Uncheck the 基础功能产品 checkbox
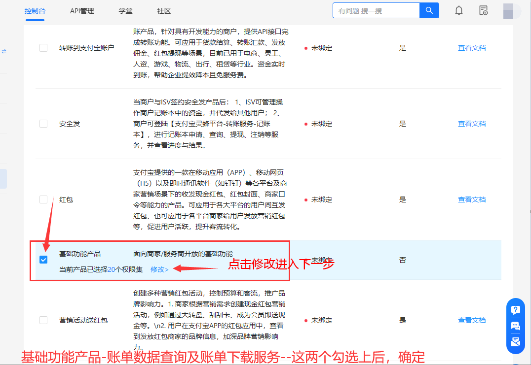This screenshot has height=365, width=531. pos(43,260)
